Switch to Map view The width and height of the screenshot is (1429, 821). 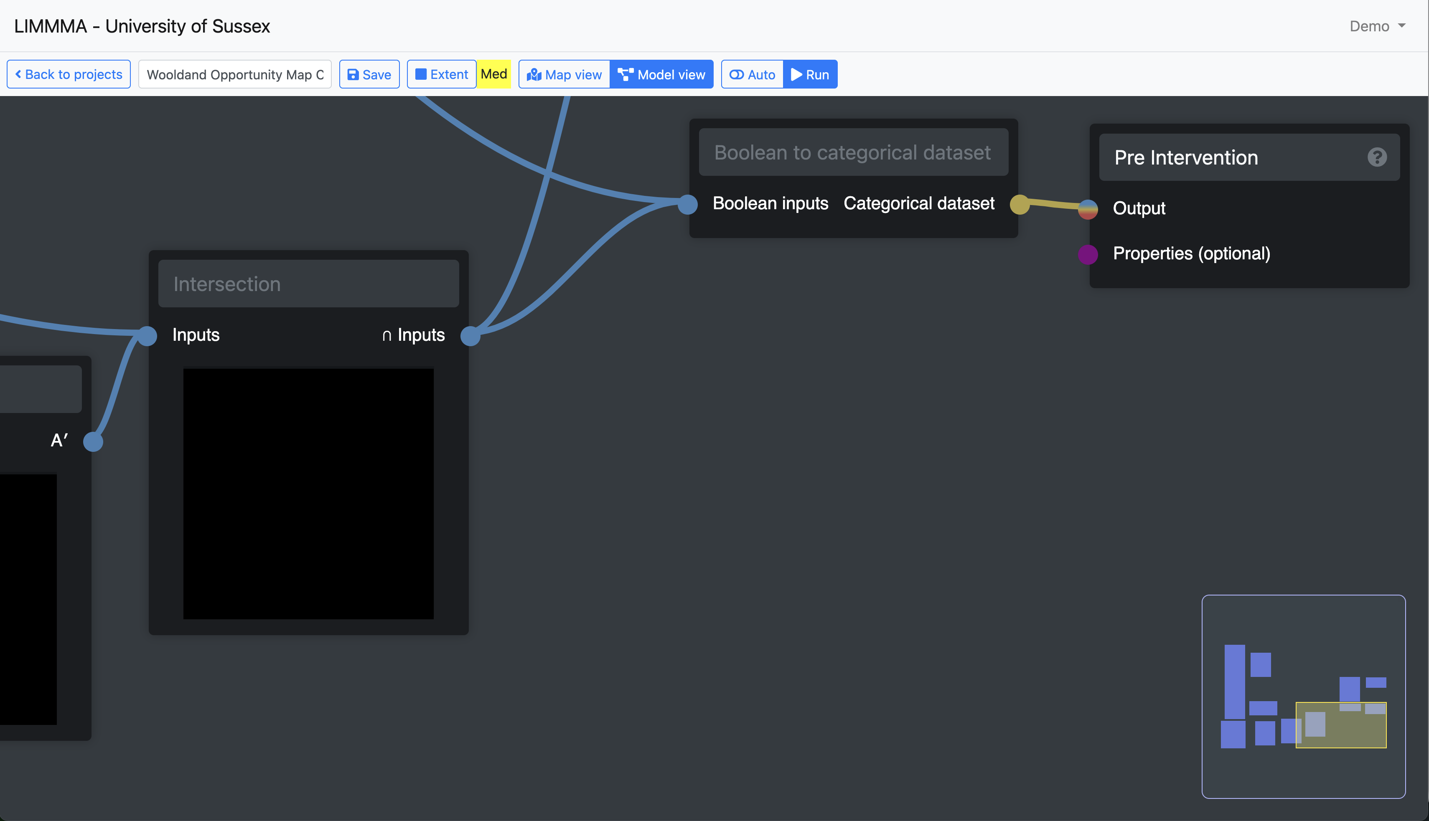pos(564,74)
